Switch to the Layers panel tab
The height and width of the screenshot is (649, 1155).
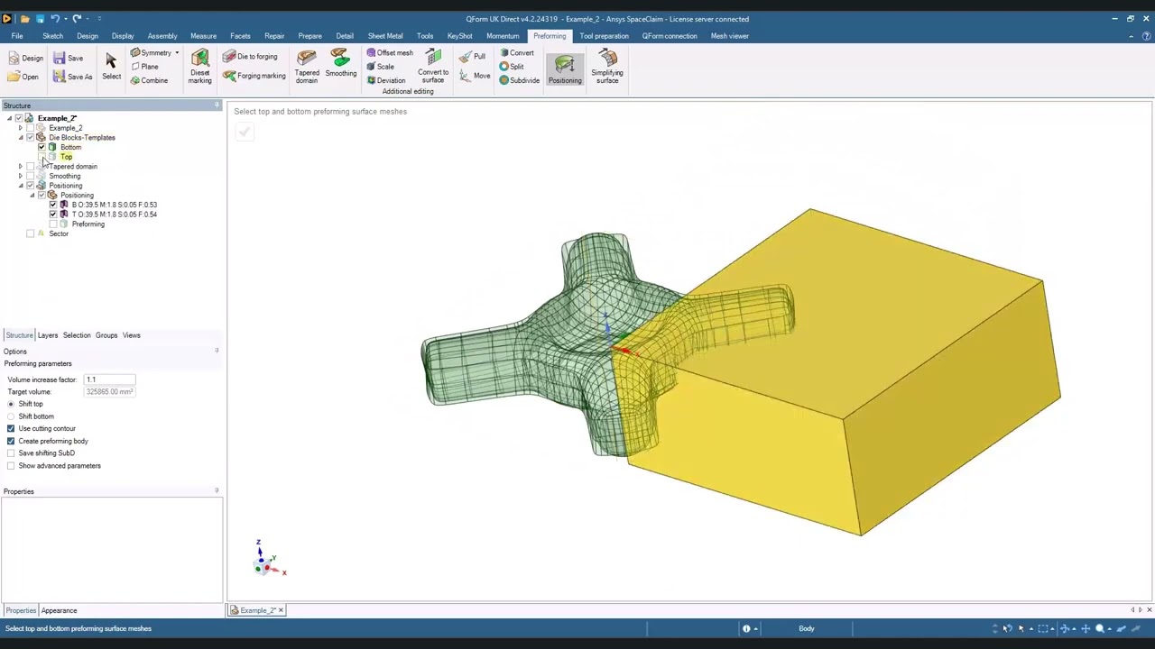[48, 335]
